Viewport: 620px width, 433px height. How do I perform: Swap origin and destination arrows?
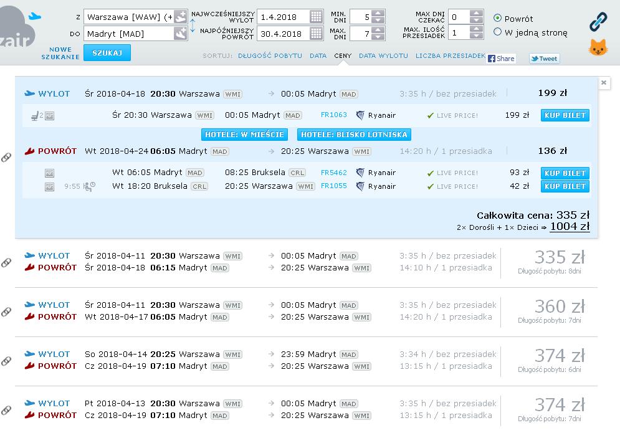[x=193, y=26]
